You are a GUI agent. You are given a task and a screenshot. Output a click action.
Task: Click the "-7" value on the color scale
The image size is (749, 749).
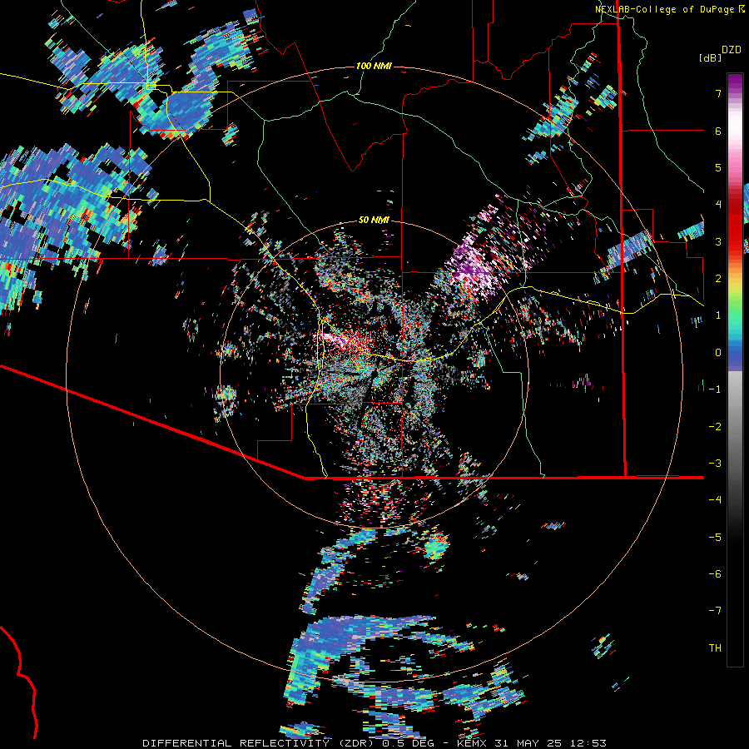[x=715, y=611]
